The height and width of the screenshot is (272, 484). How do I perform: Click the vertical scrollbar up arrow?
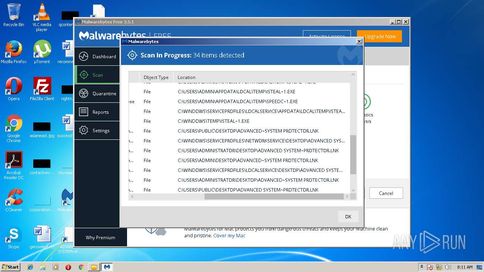coord(353,74)
